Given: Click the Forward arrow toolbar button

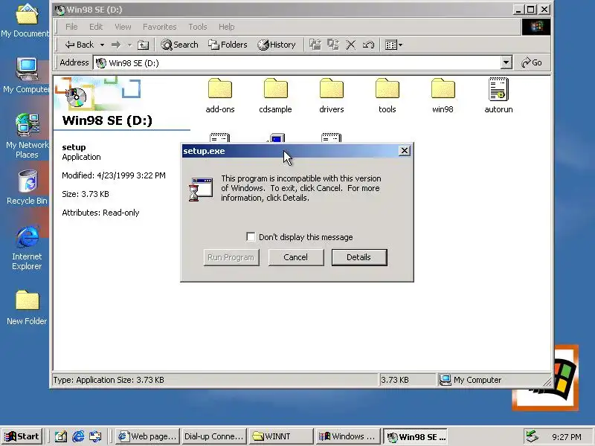Looking at the screenshot, I should pyautogui.click(x=116, y=45).
